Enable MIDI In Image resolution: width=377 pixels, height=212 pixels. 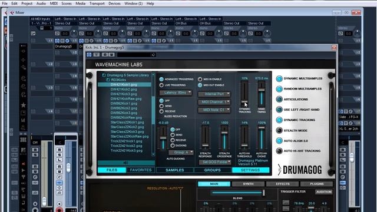[200, 79]
